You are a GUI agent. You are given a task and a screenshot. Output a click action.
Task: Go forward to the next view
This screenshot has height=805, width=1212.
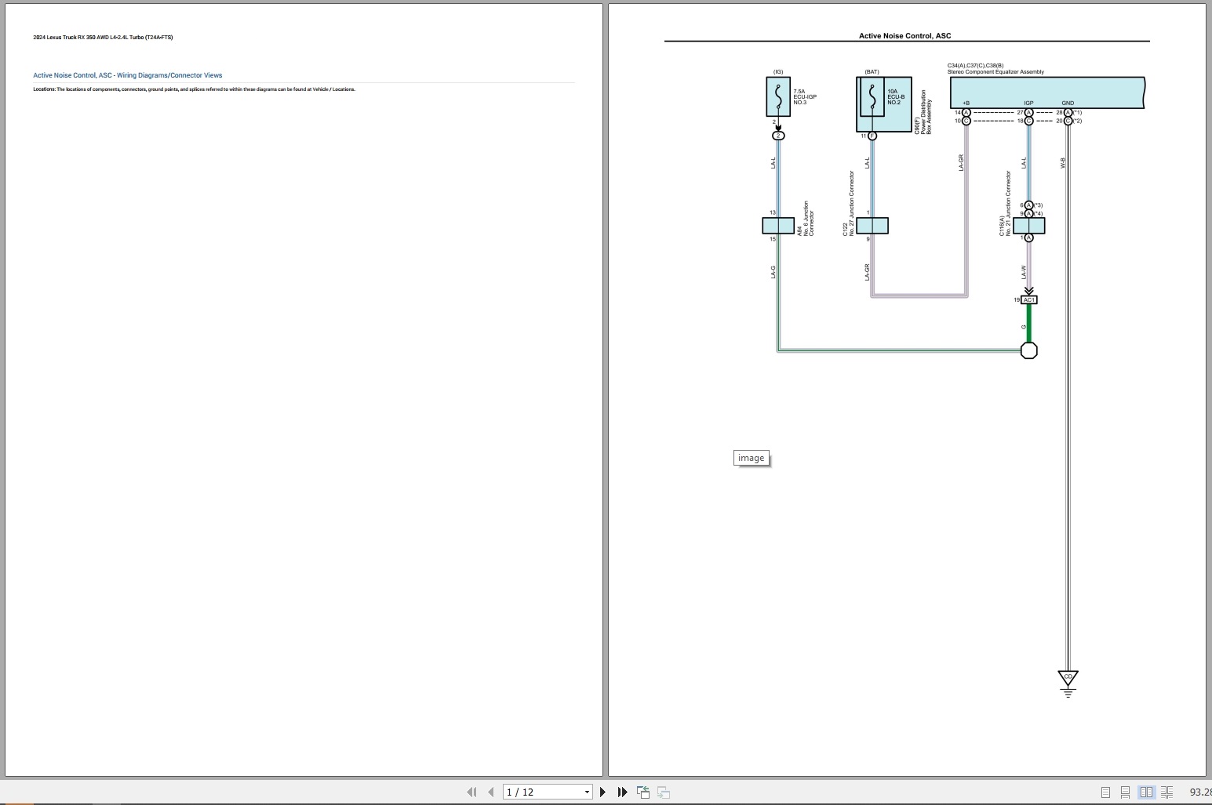[x=664, y=792]
